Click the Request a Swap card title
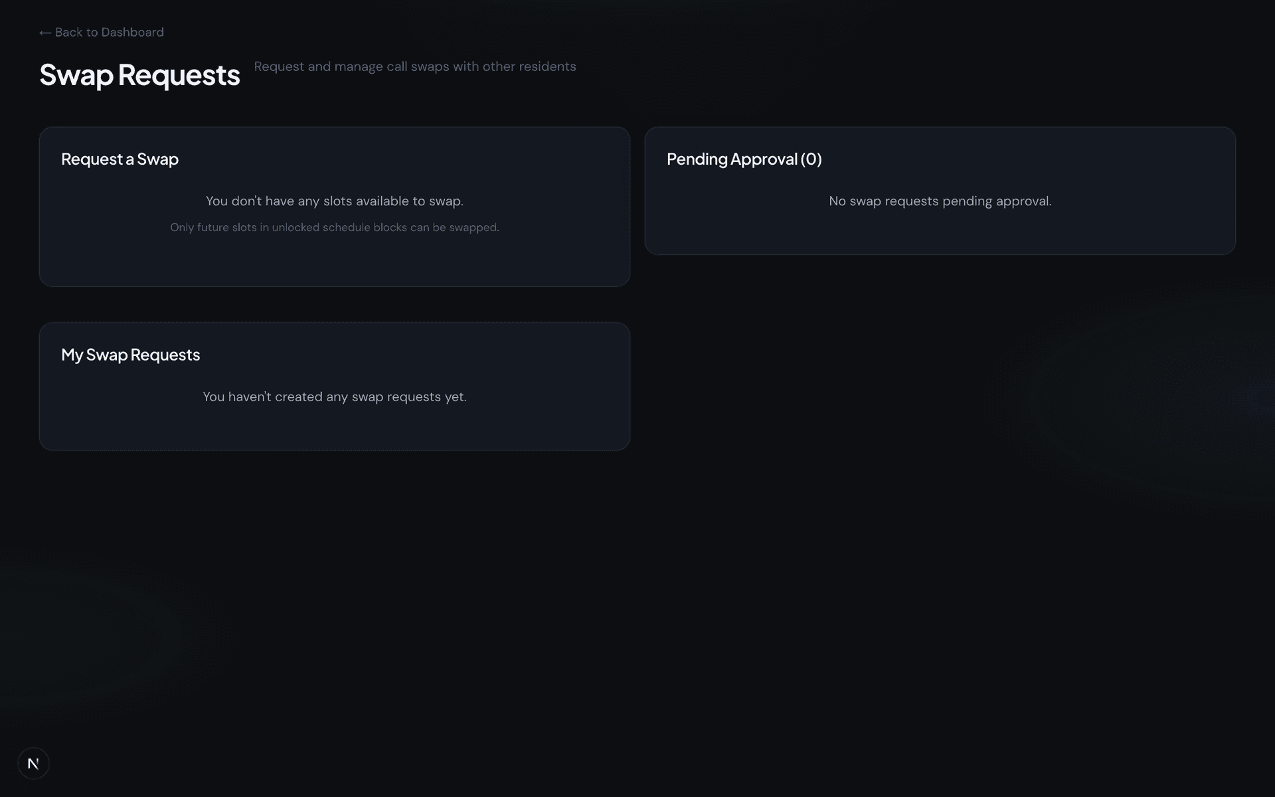The height and width of the screenshot is (797, 1275). click(x=120, y=159)
